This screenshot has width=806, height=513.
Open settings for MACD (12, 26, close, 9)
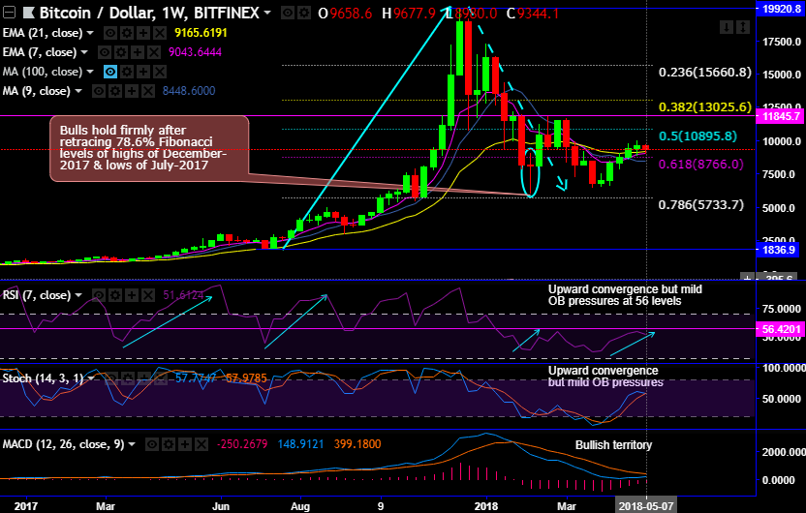pos(169,444)
